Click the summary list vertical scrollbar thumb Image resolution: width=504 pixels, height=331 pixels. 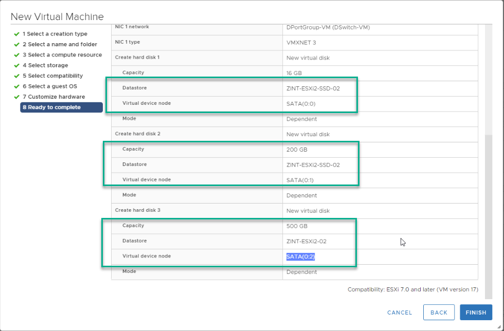488,217
